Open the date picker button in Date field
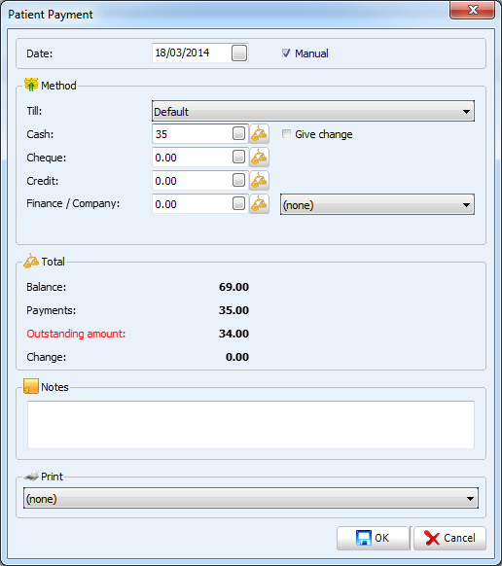Viewport: 502px width, 566px height. (239, 53)
